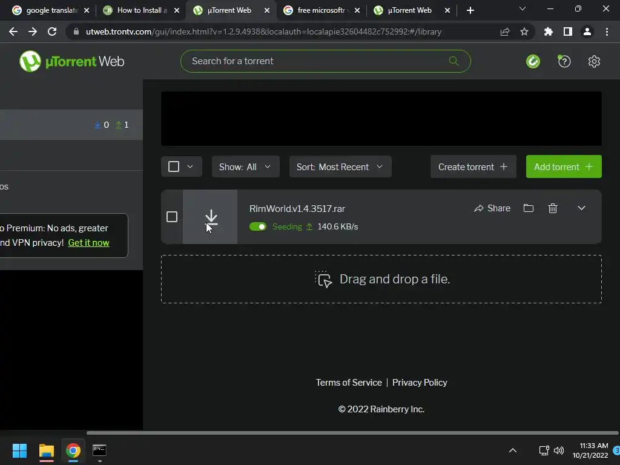Click the Drag and drop a file area
The image size is (620, 465).
coord(381,279)
